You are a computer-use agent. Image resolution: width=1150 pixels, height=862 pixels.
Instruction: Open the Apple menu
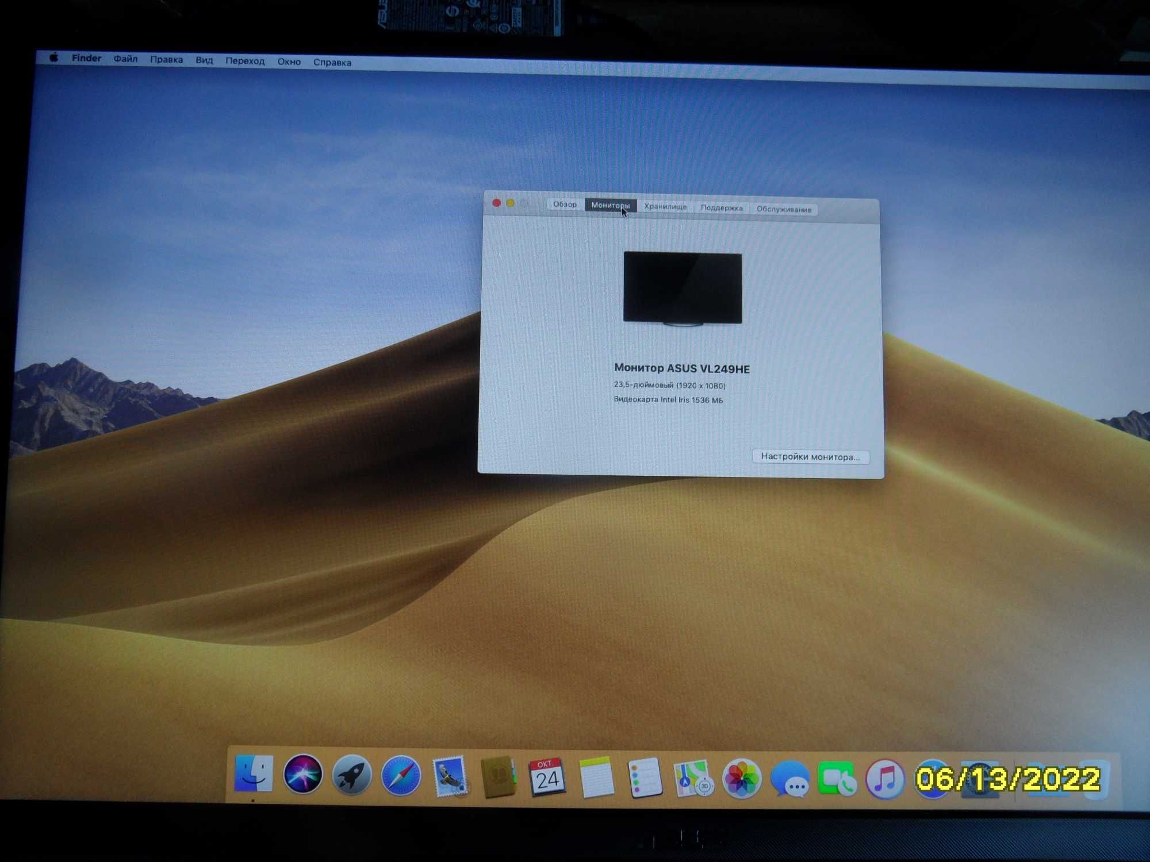[54, 57]
